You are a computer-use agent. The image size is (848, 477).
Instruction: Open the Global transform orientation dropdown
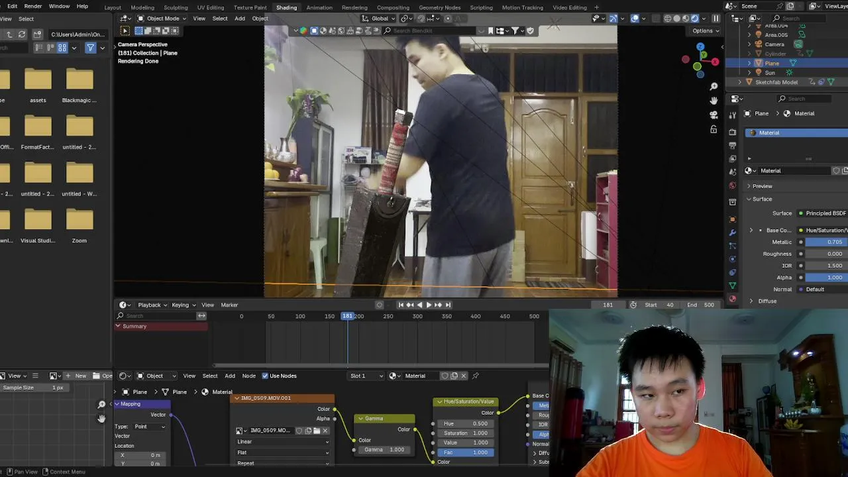380,18
